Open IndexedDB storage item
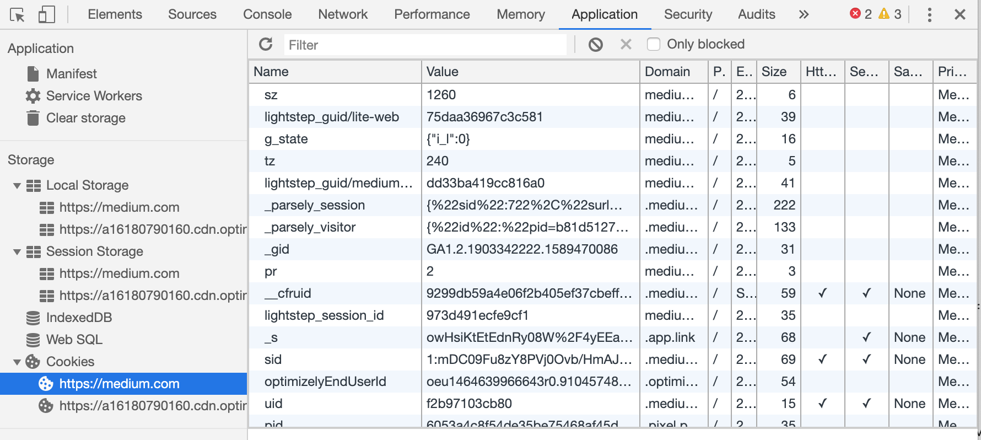This screenshot has height=440, width=981. 79,318
